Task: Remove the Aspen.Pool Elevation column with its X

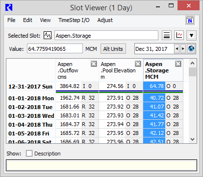Action: (138, 64)
